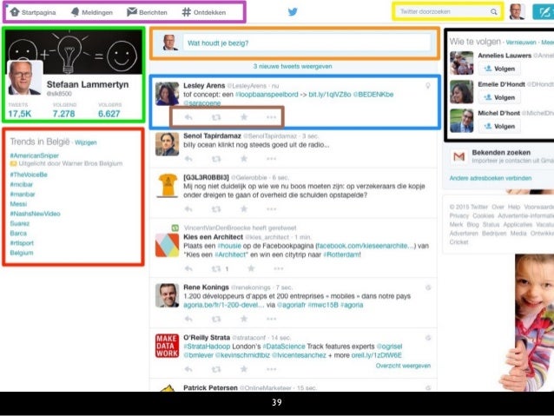Open more options on O'Reilly Strata tweet

click(x=271, y=369)
